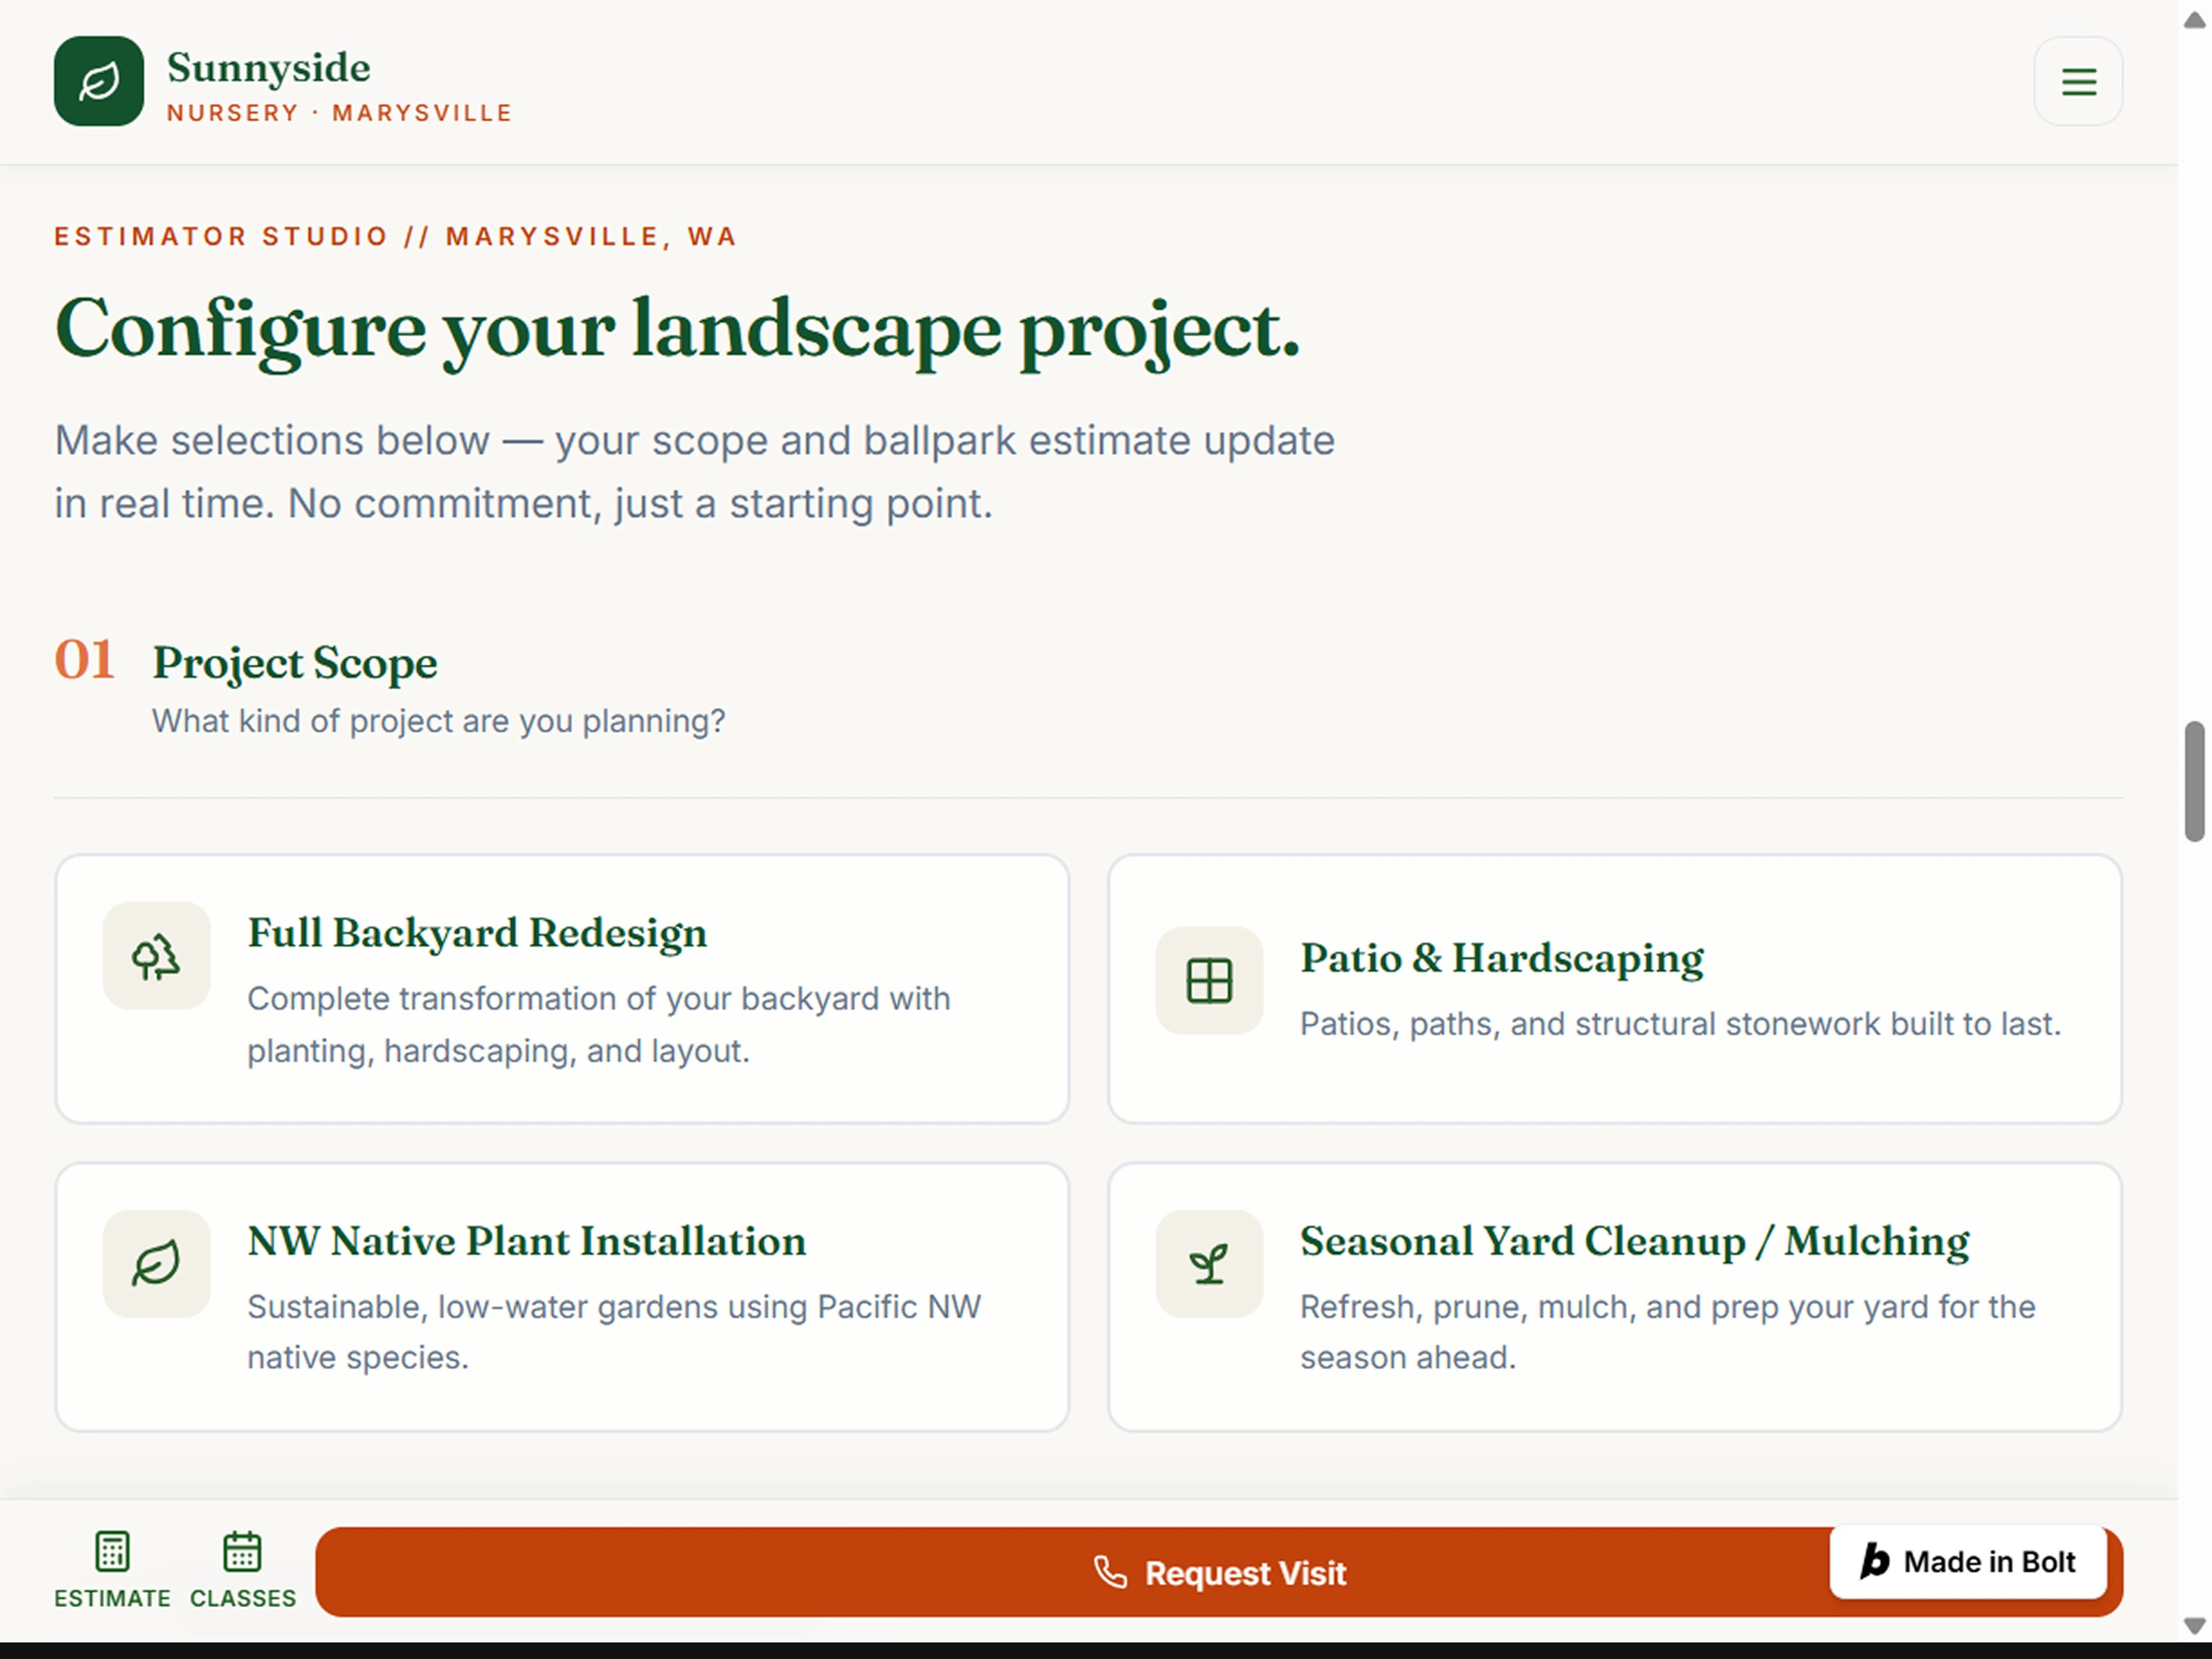
Task: Click "Complete transformation of your backyard" description
Action: (598, 1025)
